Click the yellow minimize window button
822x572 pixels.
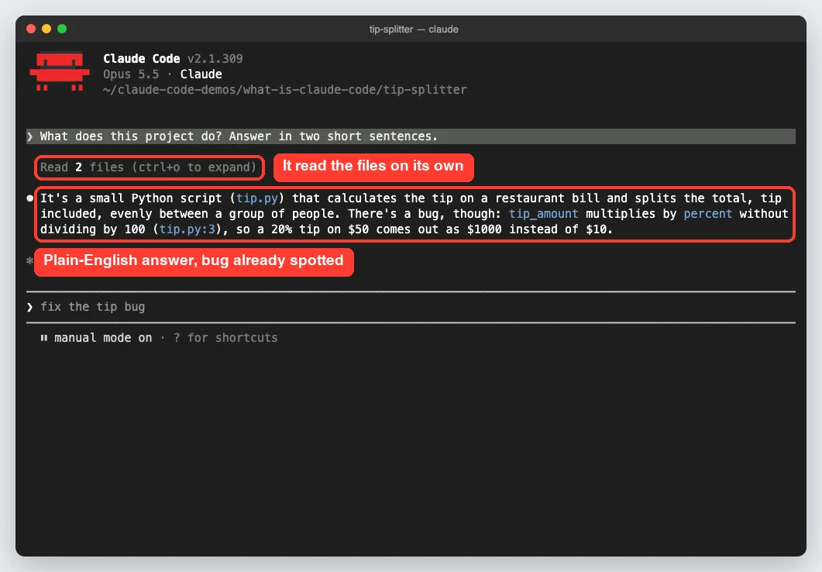(x=46, y=29)
